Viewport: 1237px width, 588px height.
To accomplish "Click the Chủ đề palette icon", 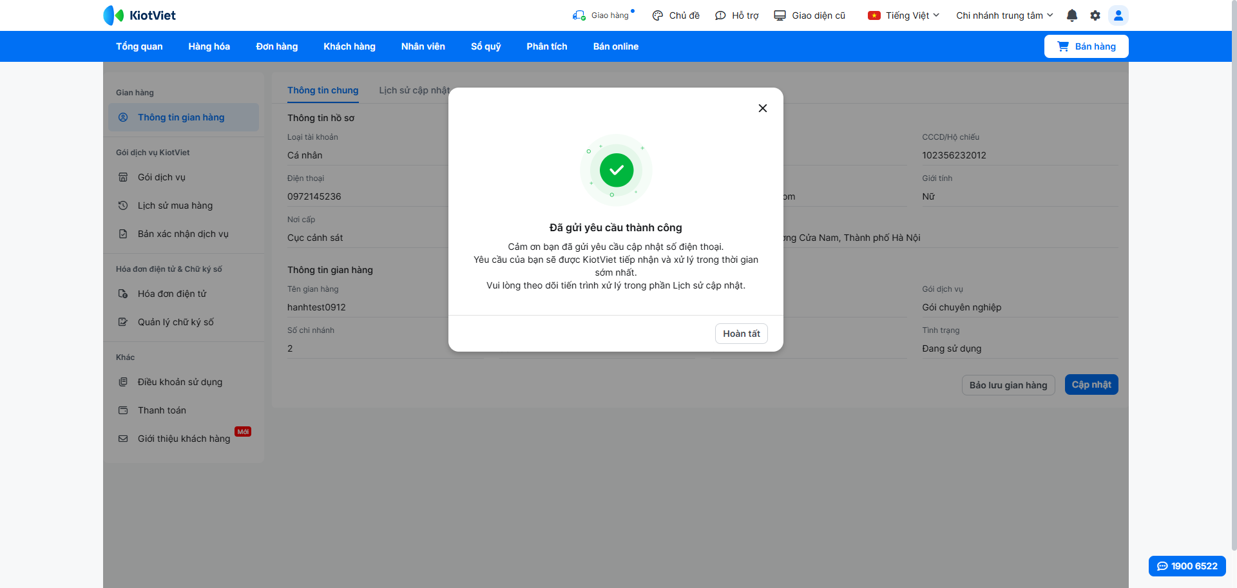I will click(x=658, y=15).
